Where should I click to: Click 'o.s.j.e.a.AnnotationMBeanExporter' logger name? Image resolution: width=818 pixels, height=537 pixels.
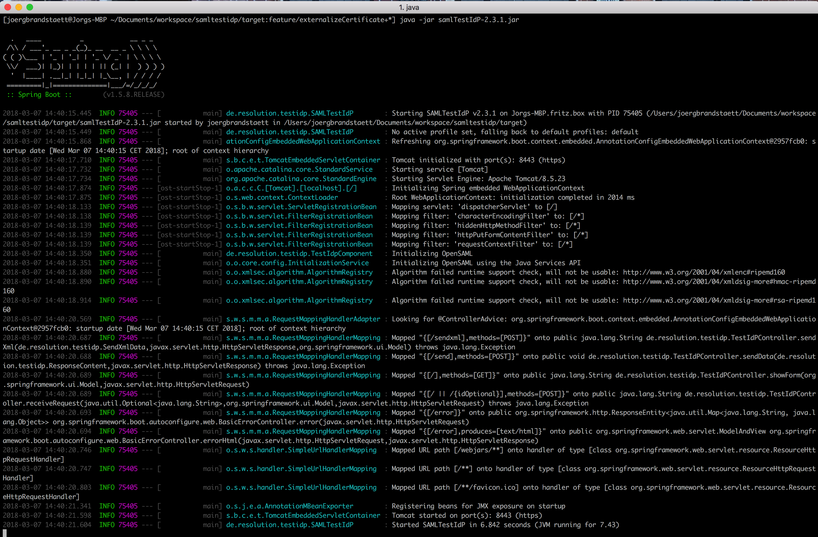coord(289,506)
